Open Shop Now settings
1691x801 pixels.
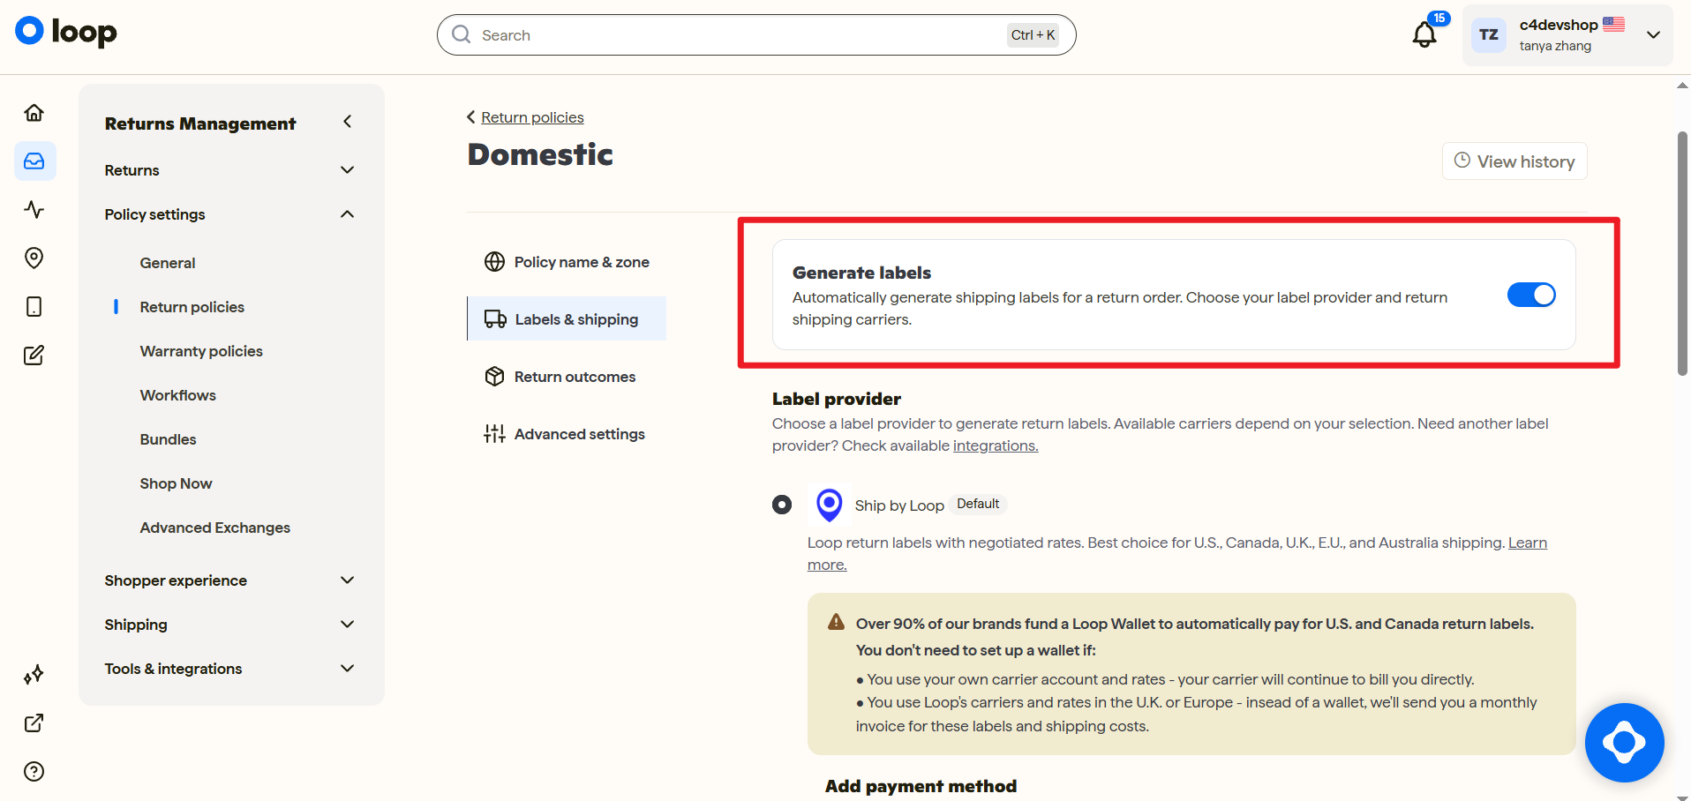pos(177,483)
